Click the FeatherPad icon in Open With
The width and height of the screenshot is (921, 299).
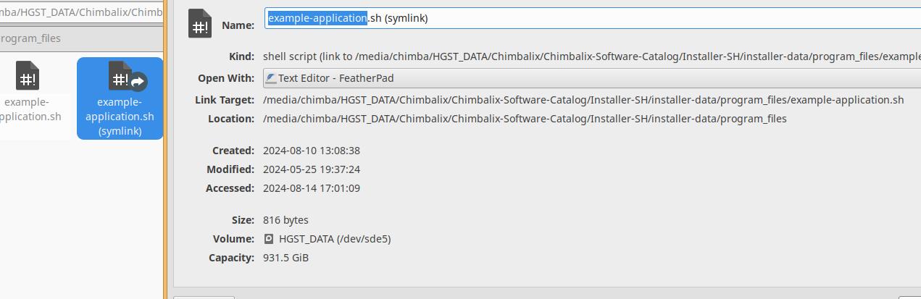(x=270, y=78)
